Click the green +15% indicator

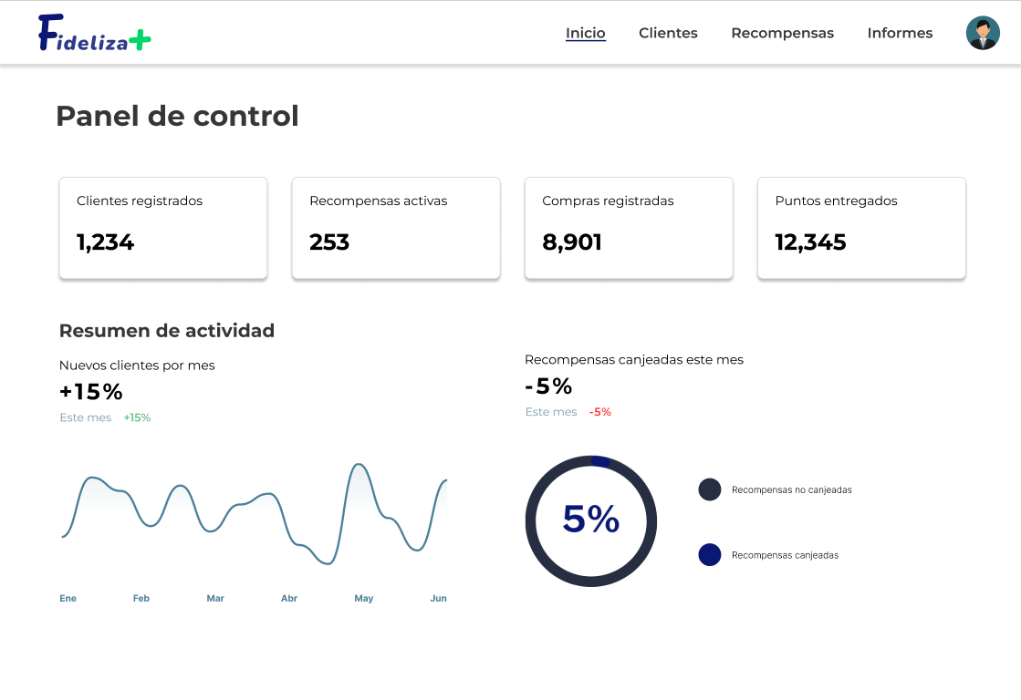(x=137, y=417)
